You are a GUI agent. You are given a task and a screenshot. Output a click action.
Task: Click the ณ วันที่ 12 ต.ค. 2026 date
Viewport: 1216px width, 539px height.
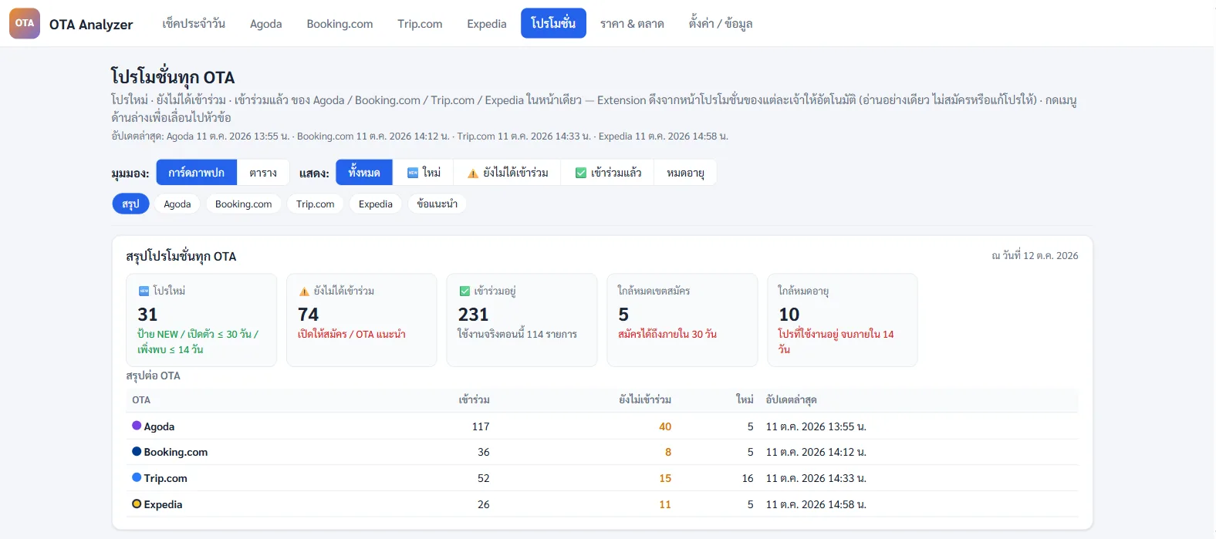coord(1035,255)
